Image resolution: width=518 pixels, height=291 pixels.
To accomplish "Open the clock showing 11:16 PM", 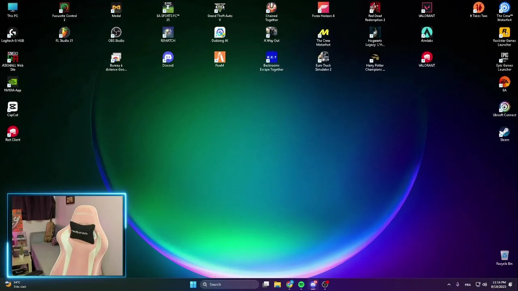I will coord(499,285).
